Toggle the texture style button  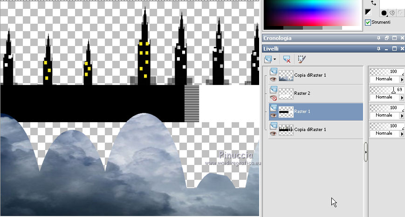point(392,13)
